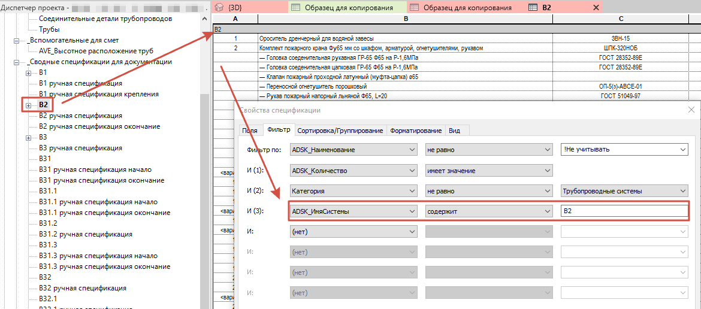Viewport: 701px width, 309px height.
Task: Open Трубопроводные системы value dropdown
Action: click(x=624, y=191)
